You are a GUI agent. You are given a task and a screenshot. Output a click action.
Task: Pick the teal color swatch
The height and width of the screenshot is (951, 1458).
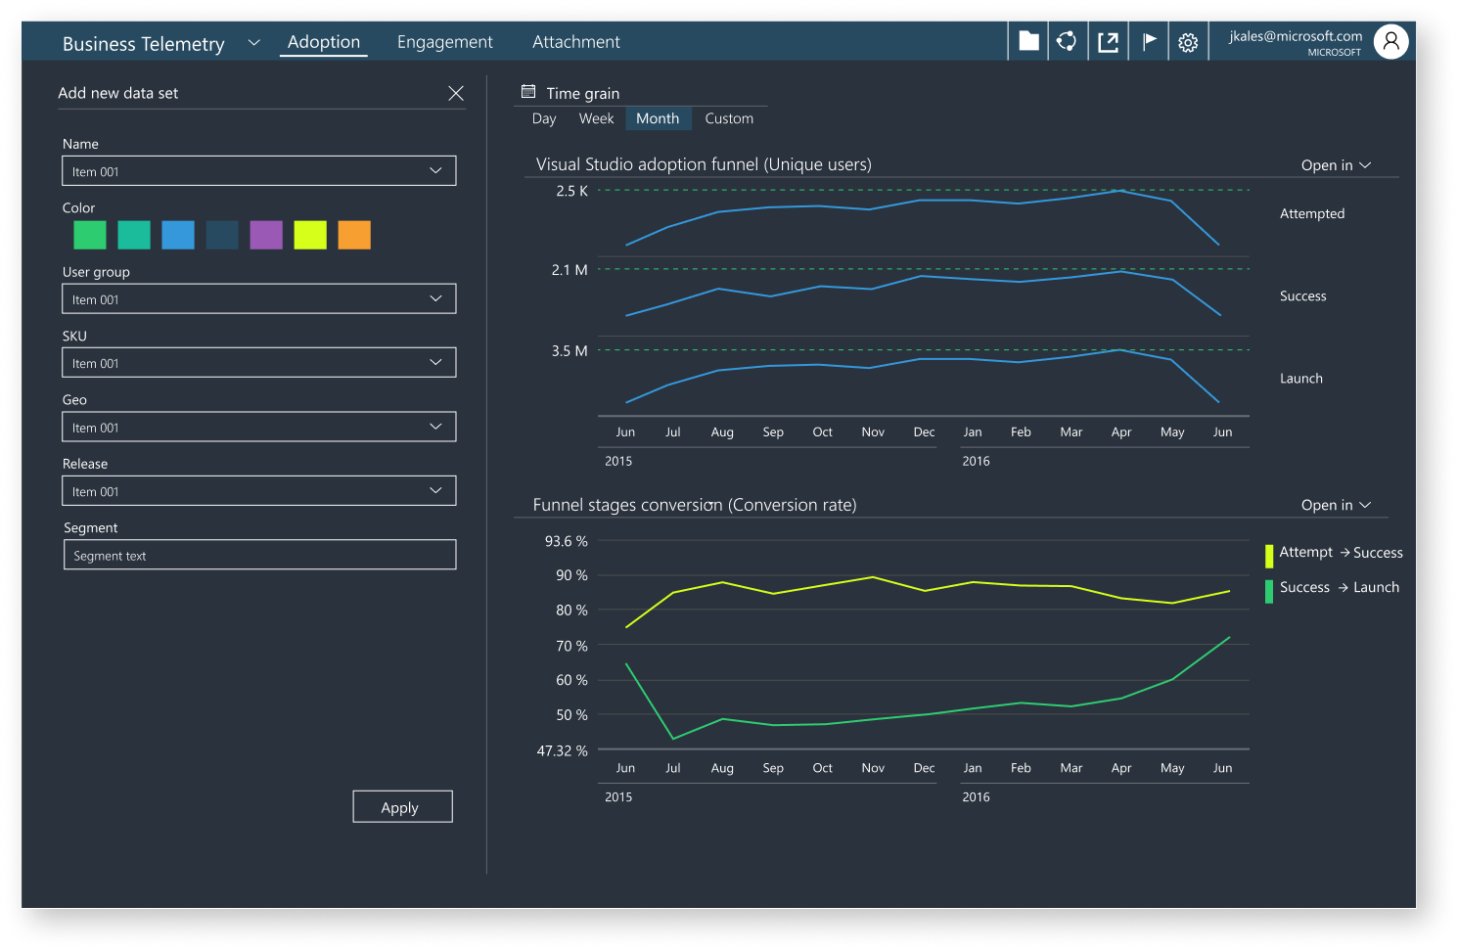click(x=134, y=235)
